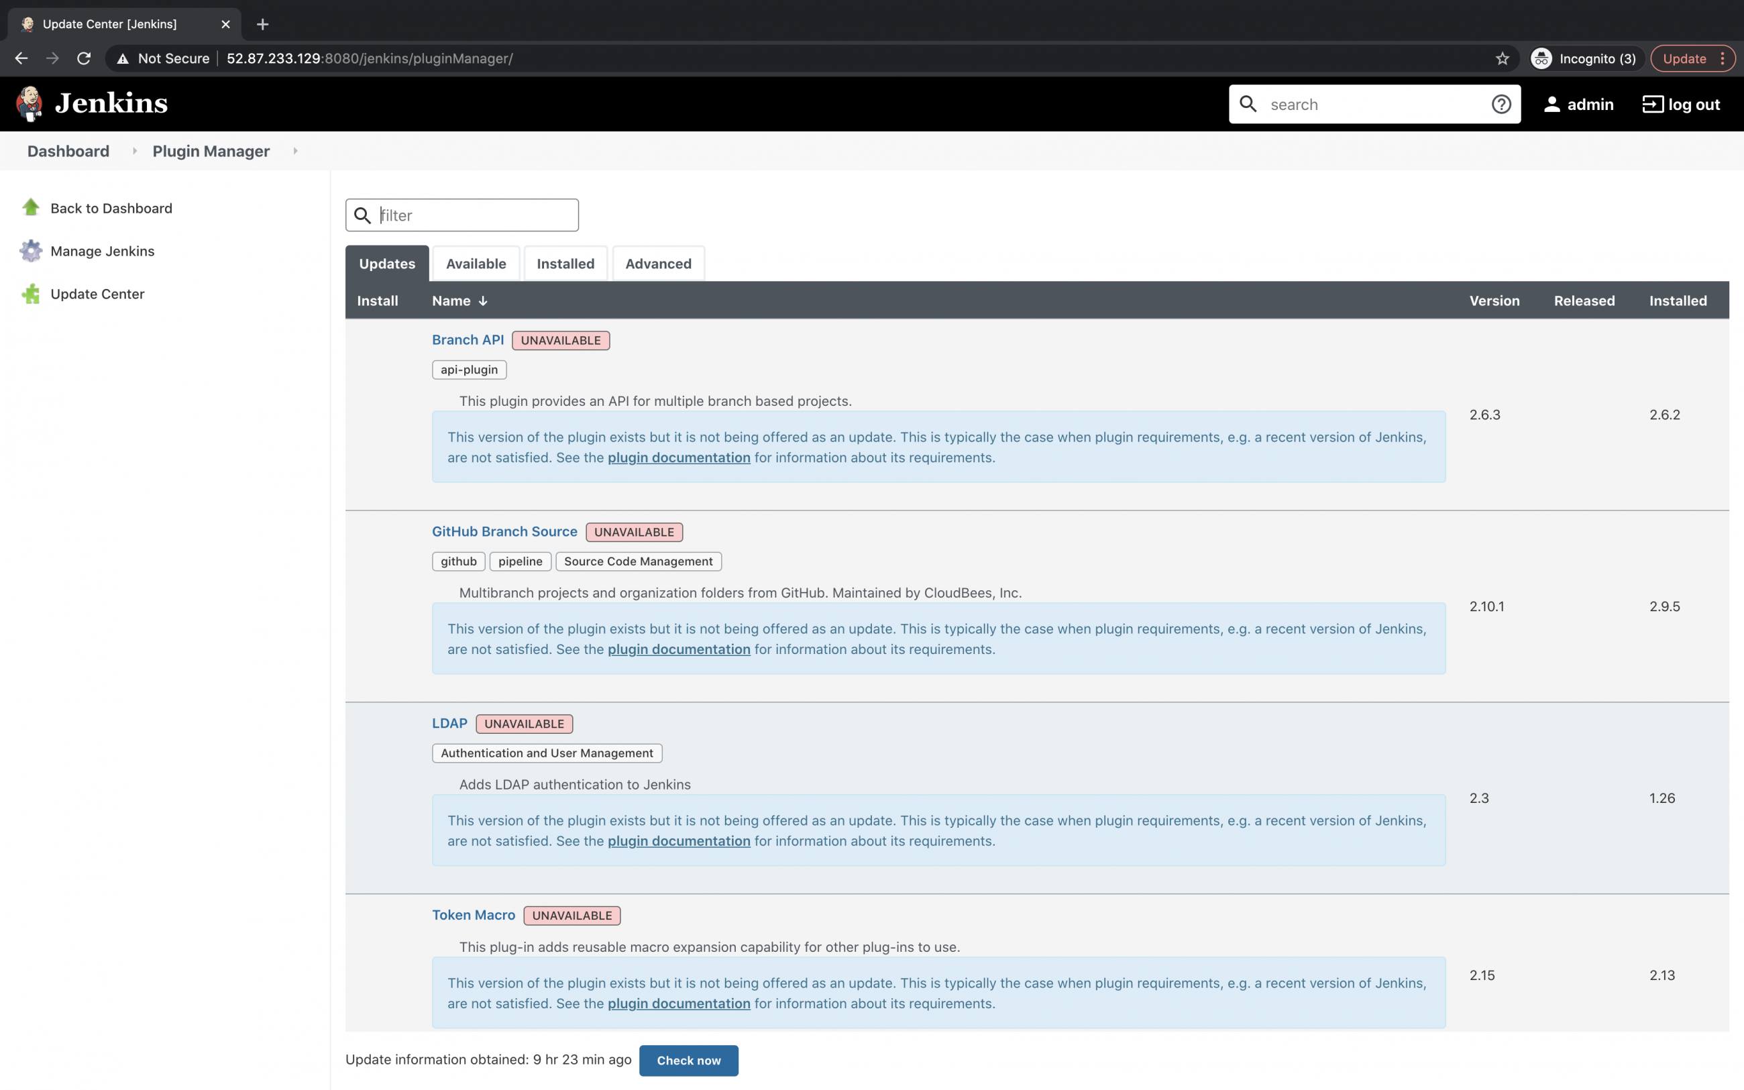
Task: Click the search magnifier icon in the header
Action: 1248,104
